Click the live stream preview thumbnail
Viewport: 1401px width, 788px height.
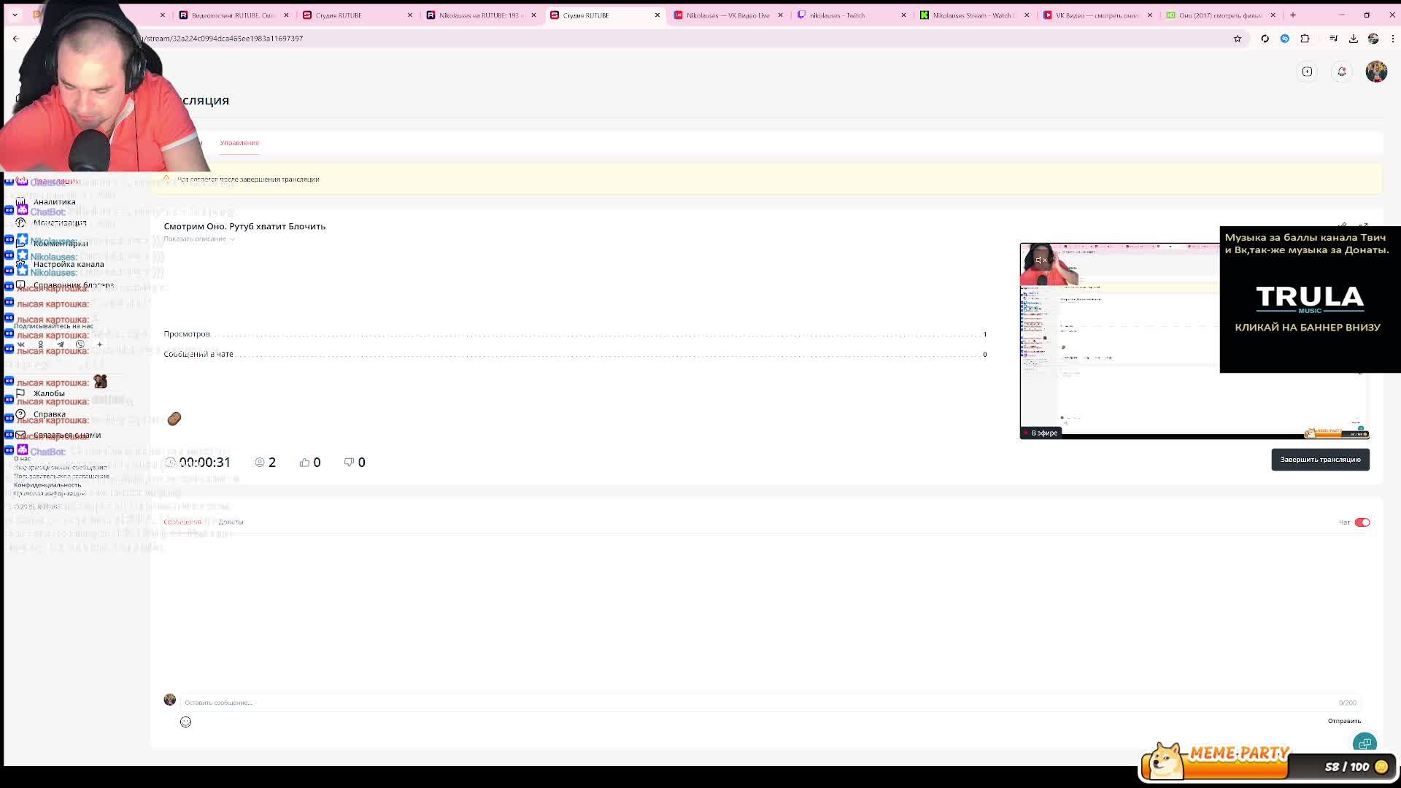[x=1194, y=341]
